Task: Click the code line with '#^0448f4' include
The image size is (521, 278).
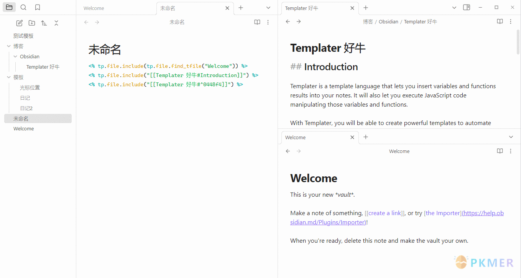Action: click(x=166, y=84)
